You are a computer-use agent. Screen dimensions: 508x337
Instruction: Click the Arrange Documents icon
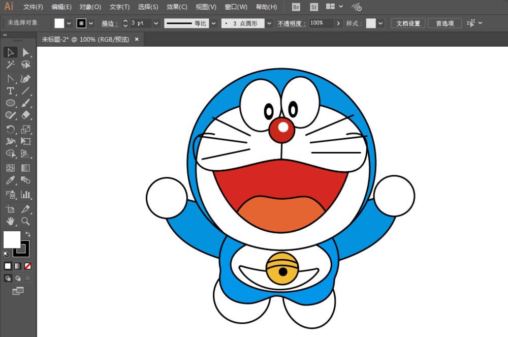click(330, 7)
